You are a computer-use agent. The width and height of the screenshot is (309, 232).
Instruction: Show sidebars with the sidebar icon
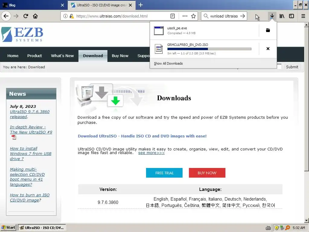pos(291,16)
